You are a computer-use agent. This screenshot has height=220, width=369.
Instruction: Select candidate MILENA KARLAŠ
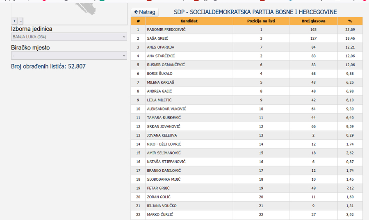point(160,83)
